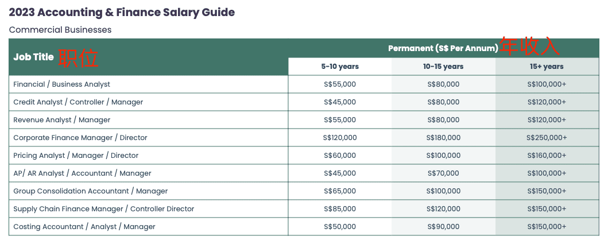
Task: Select the Financial / Business Analyst row title
Action: (62, 84)
